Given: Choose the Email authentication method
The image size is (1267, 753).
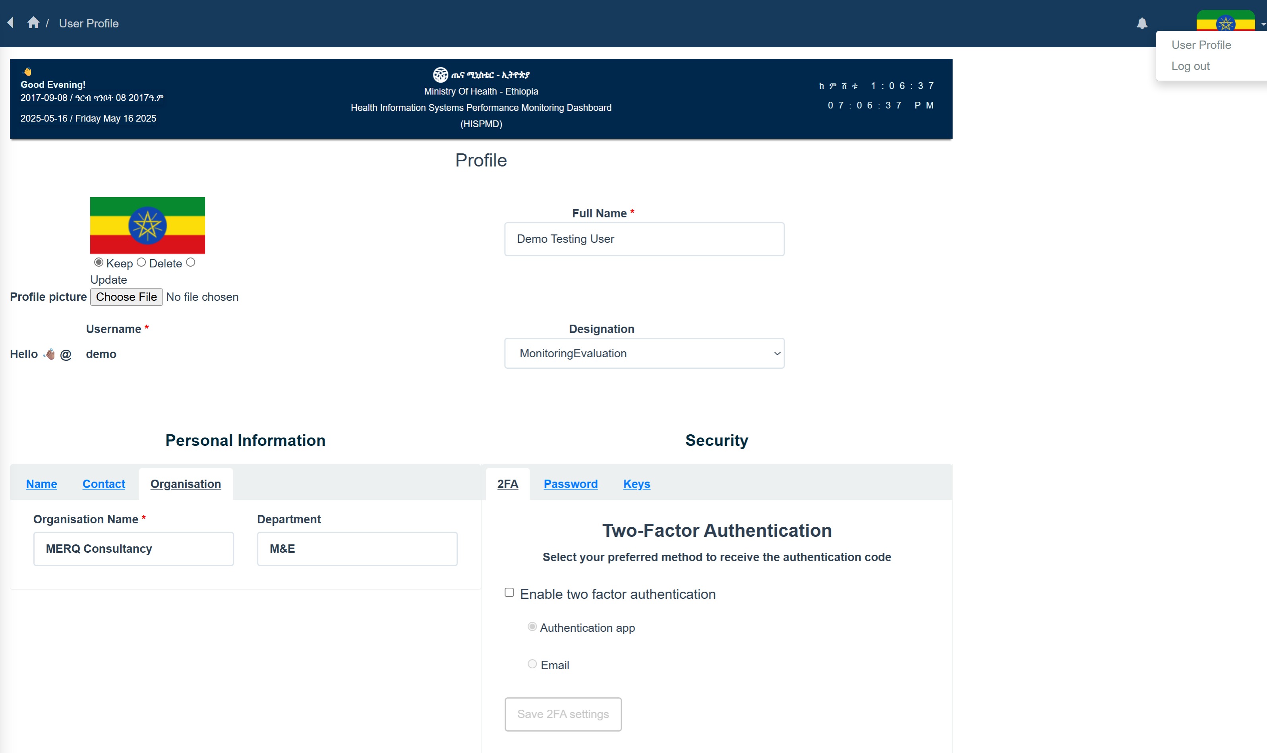Looking at the screenshot, I should coord(532,664).
